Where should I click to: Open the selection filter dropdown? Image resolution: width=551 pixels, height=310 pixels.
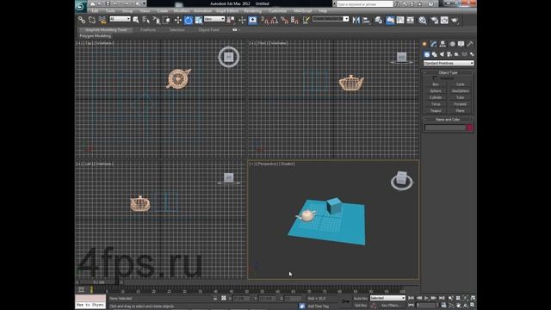[121, 19]
